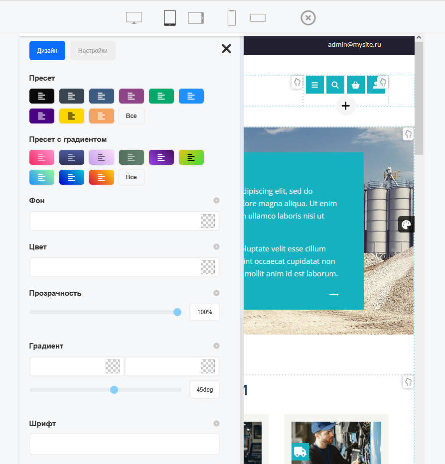The image size is (445, 464).
Task: Open the color palette theme widget
Action: click(x=406, y=225)
